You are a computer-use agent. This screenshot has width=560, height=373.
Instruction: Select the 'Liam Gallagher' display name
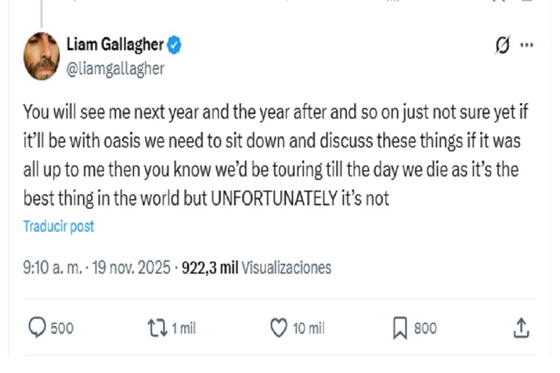click(x=114, y=44)
